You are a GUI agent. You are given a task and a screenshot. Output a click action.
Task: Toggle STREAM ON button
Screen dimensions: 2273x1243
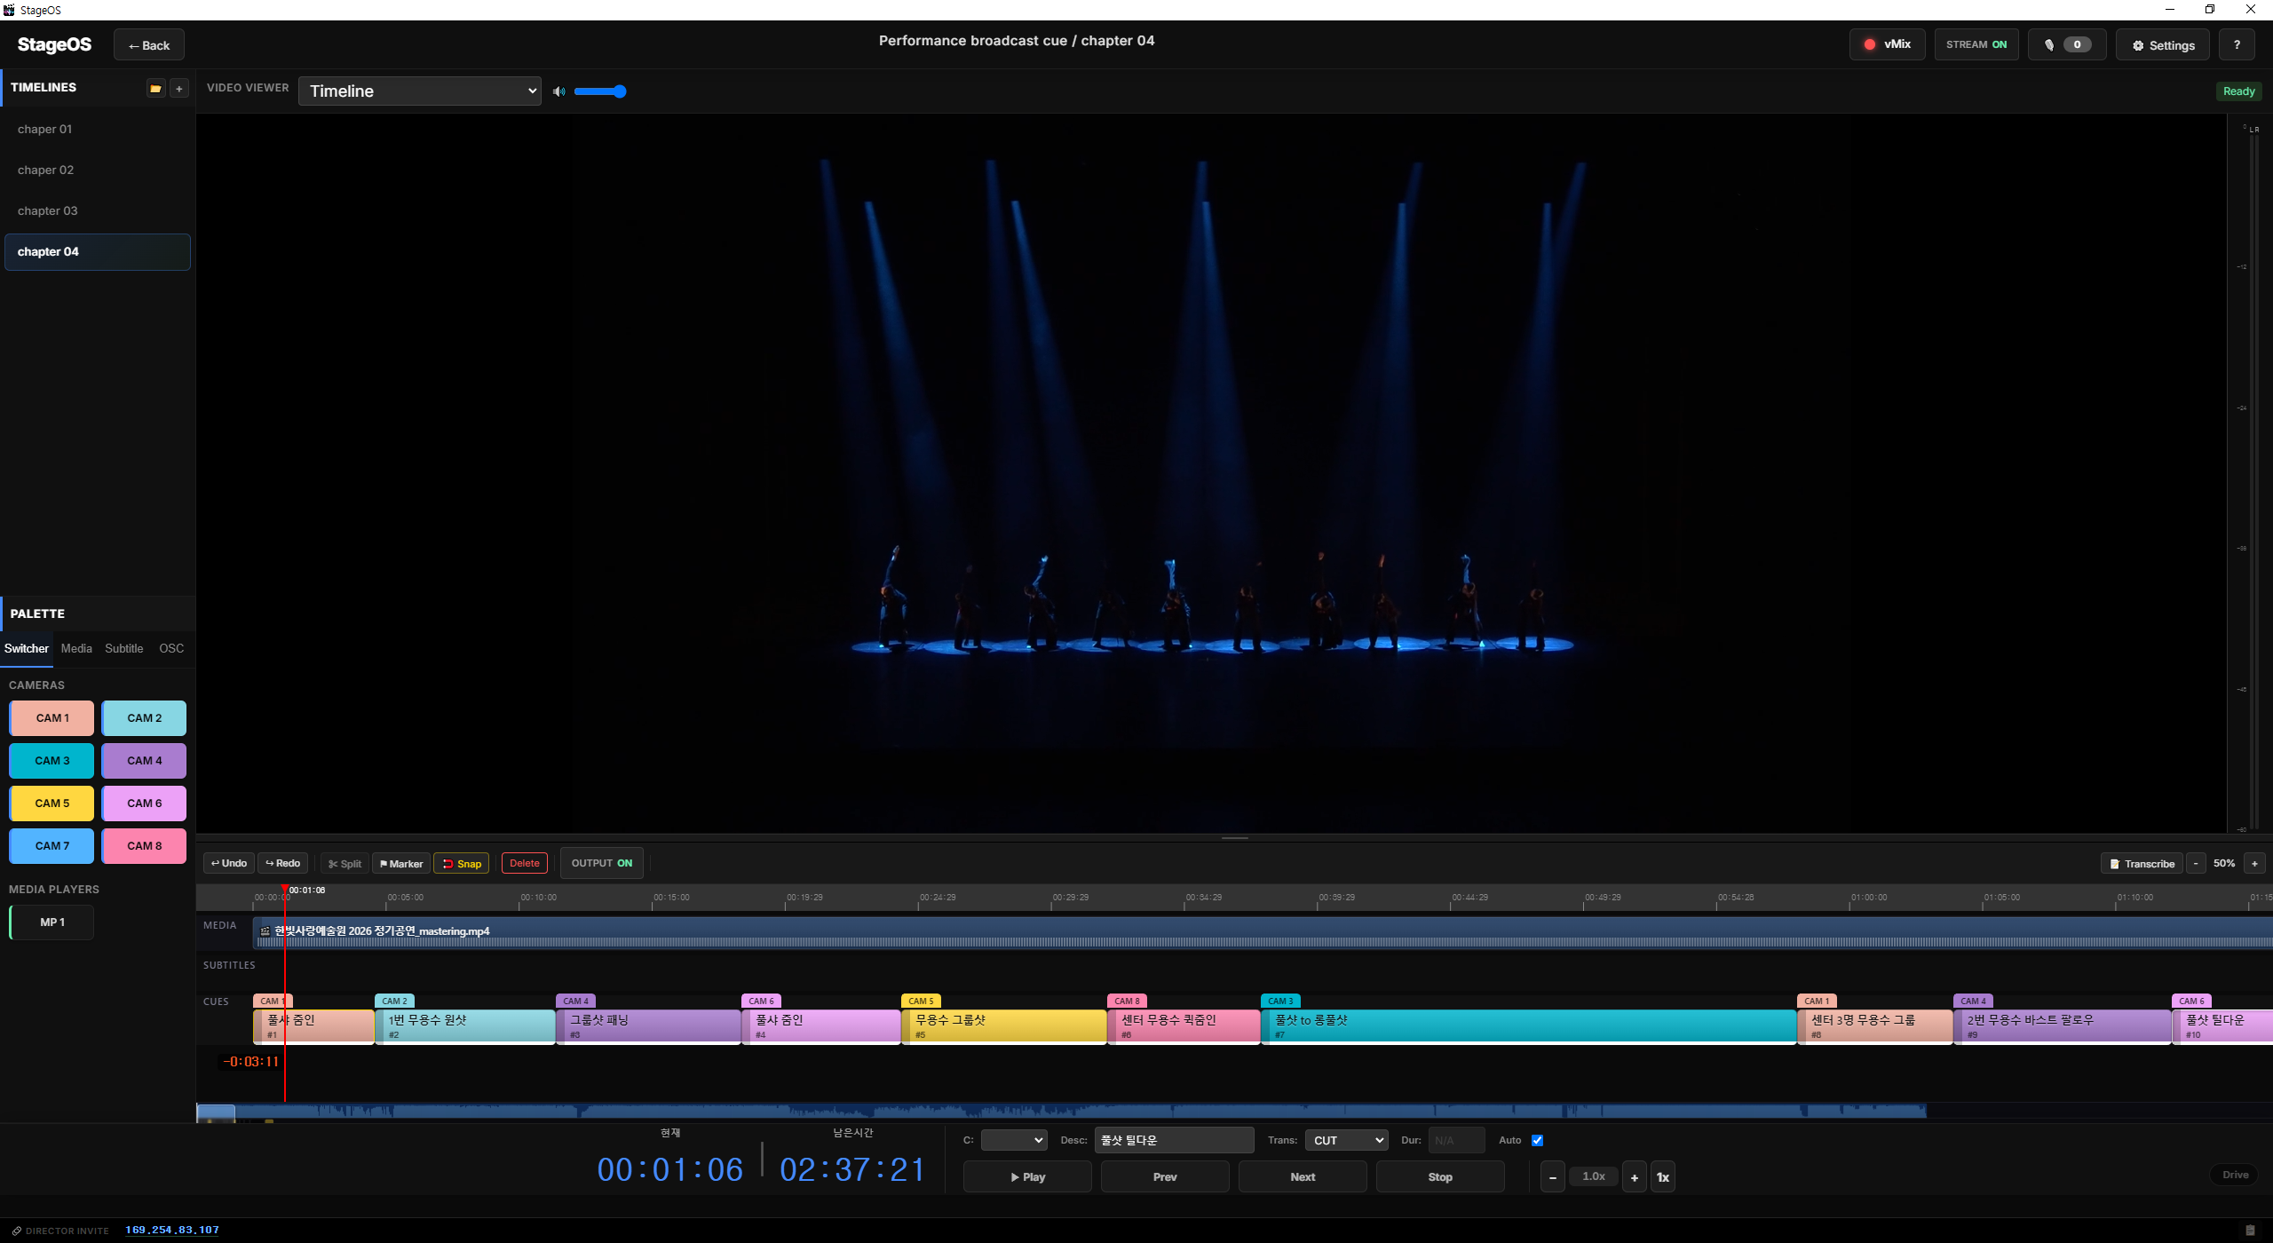click(x=1976, y=44)
